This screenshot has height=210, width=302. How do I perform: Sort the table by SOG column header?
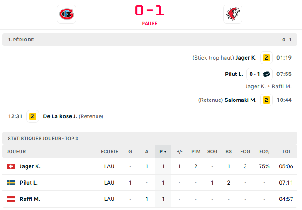click(x=212, y=152)
